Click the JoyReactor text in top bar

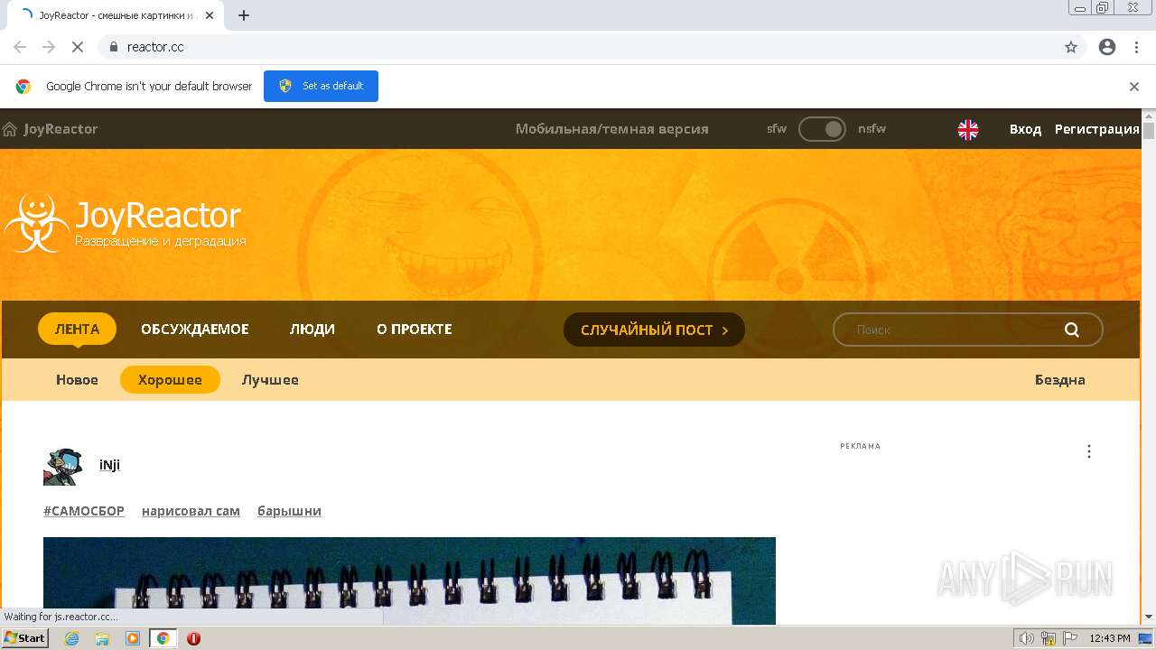click(61, 129)
